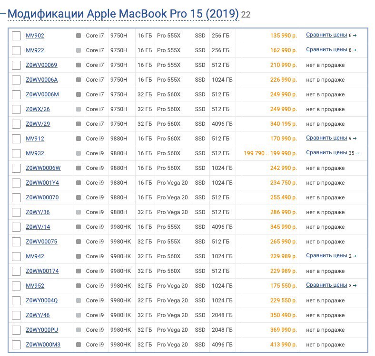The height and width of the screenshot is (356, 375).
Task: Select the dark gray color swatch for MV902
Action: 79,36
